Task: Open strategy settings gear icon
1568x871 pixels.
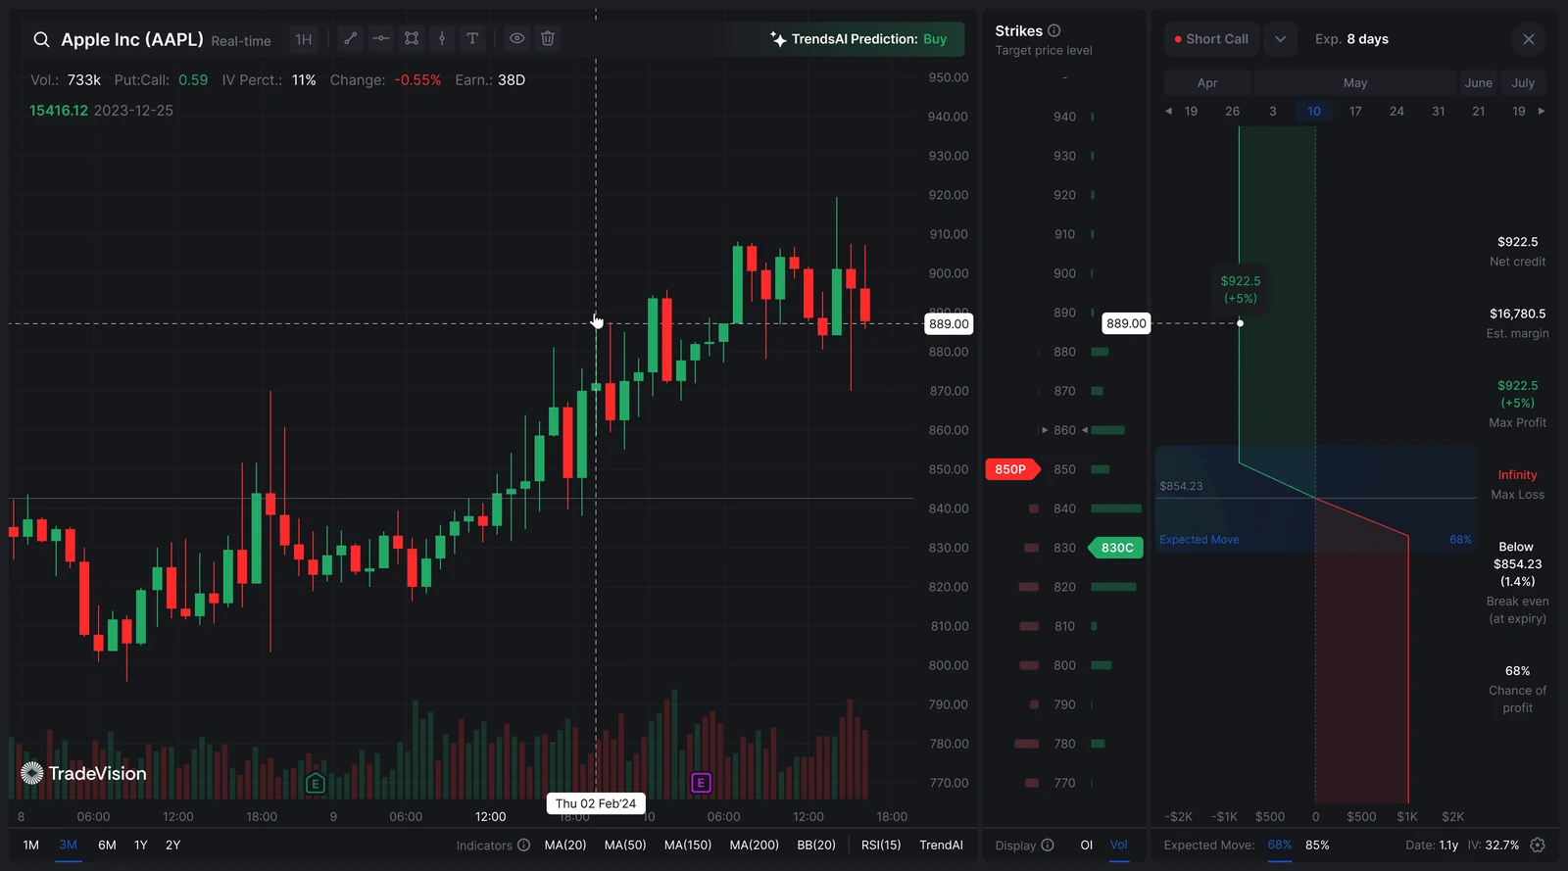Action: click(x=1538, y=845)
